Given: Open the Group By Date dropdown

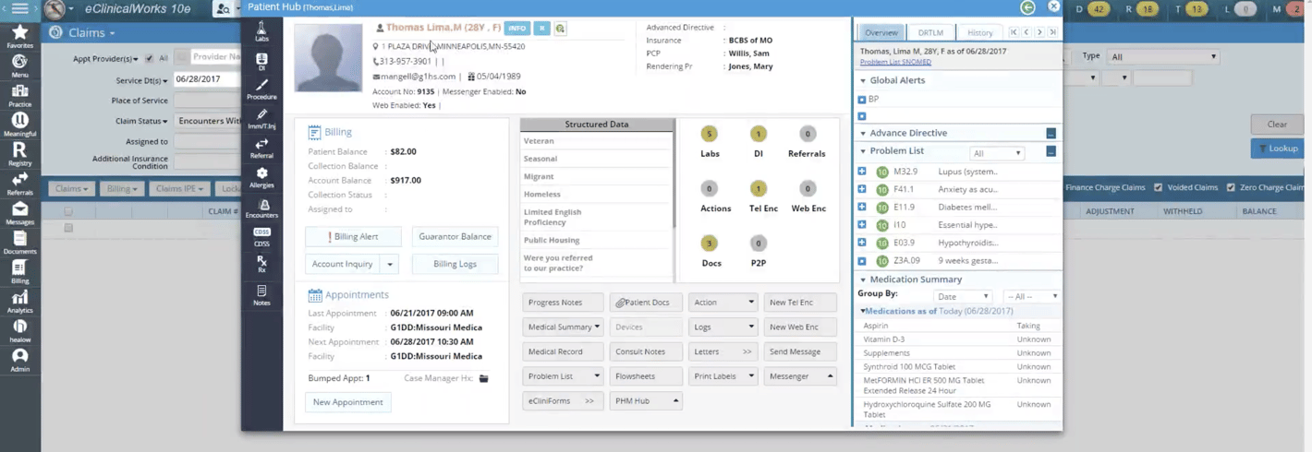Looking at the screenshot, I should click(961, 296).
